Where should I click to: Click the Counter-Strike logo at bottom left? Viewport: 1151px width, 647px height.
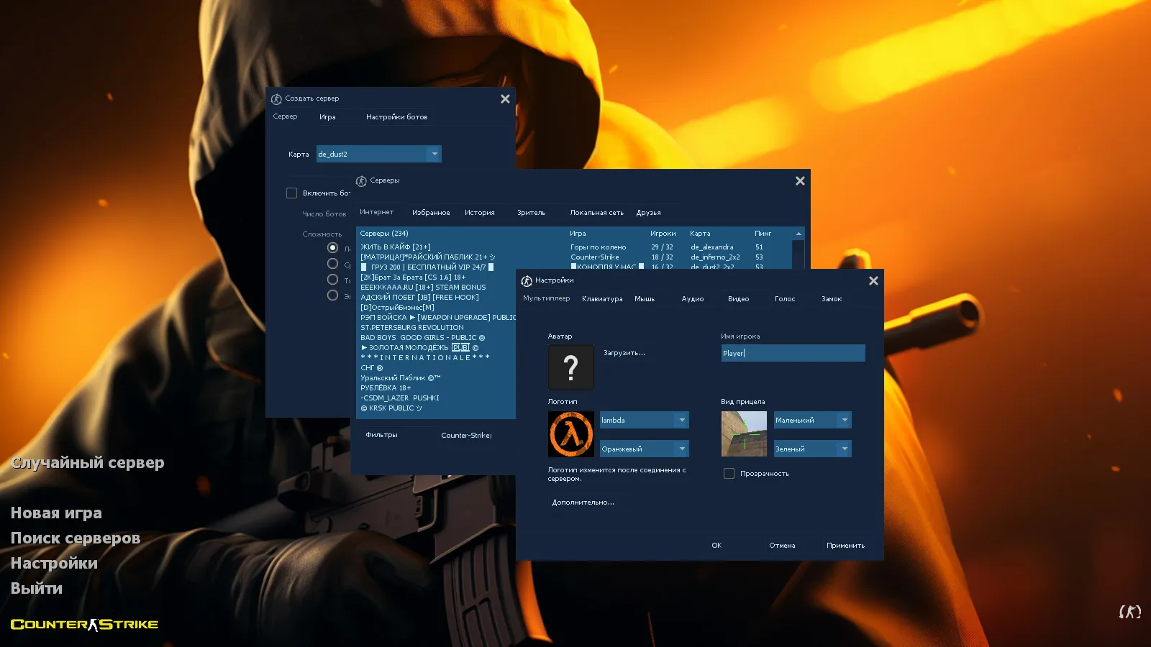tap(84, 624)
